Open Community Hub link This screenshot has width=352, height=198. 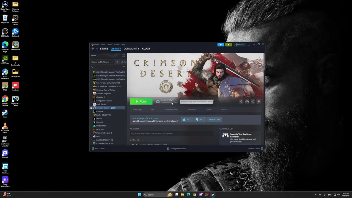coord(170,109)
